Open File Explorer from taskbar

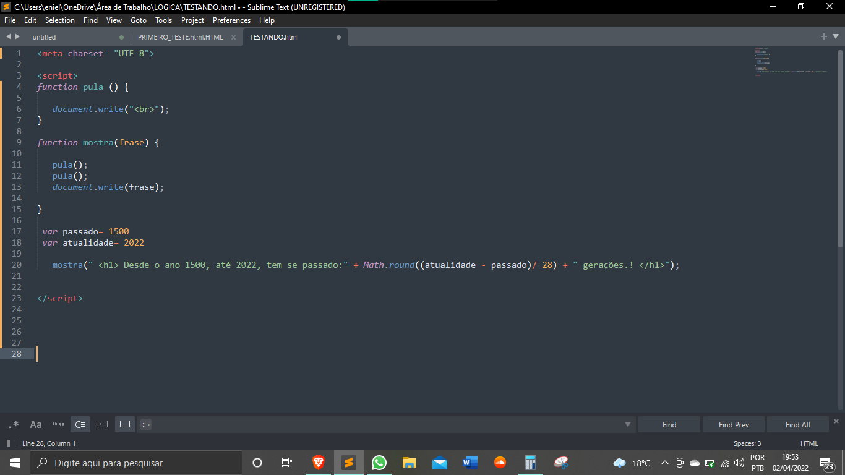coord(410,463)
